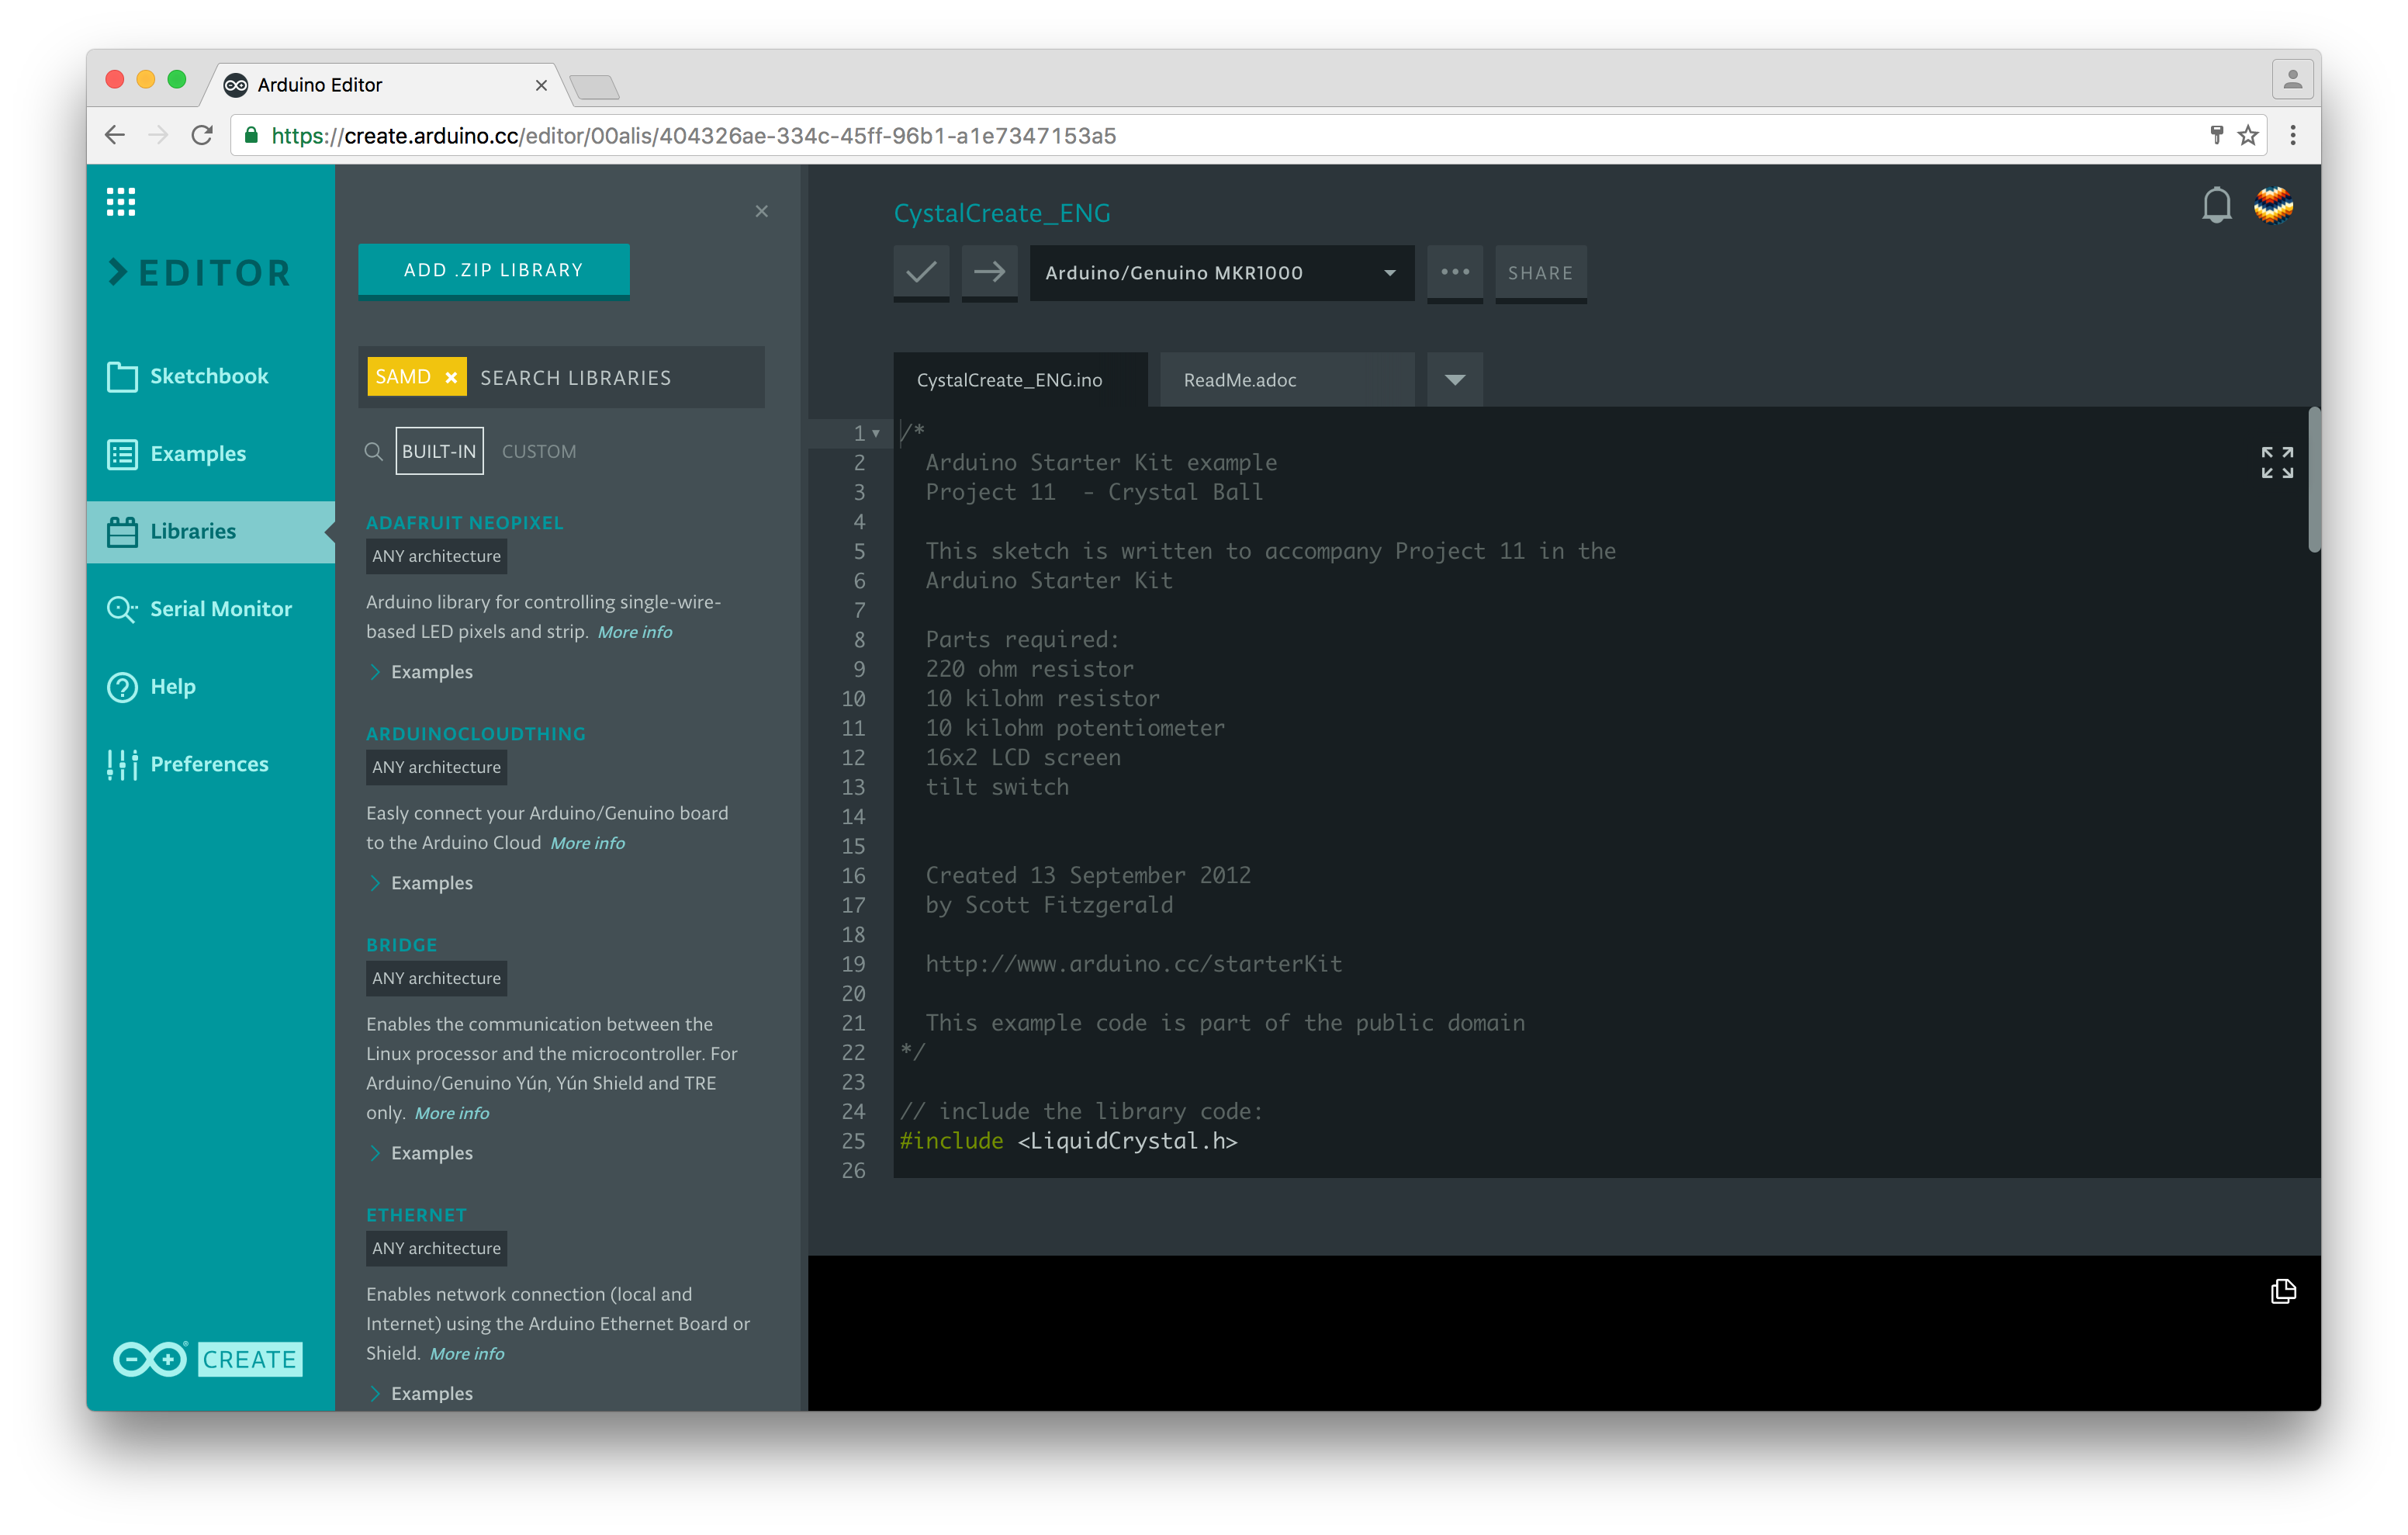The width and height of the screenshot is (2408, 1535).
Task: Click the SHARE button
Action: 1538,272
